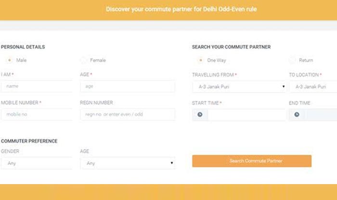Click the End Time clock icon
337x200 pixels.
coord(297,114)
